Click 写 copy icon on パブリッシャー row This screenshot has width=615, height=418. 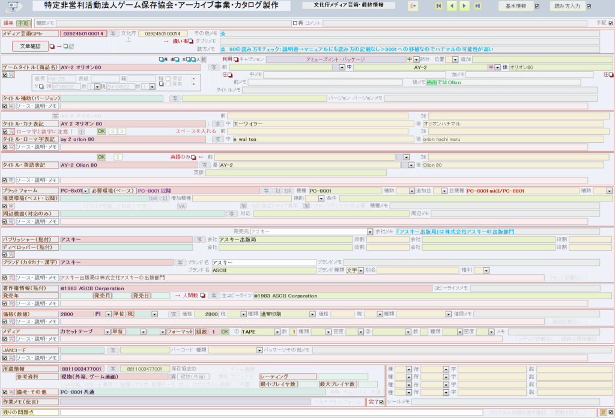tap(199, 239)
